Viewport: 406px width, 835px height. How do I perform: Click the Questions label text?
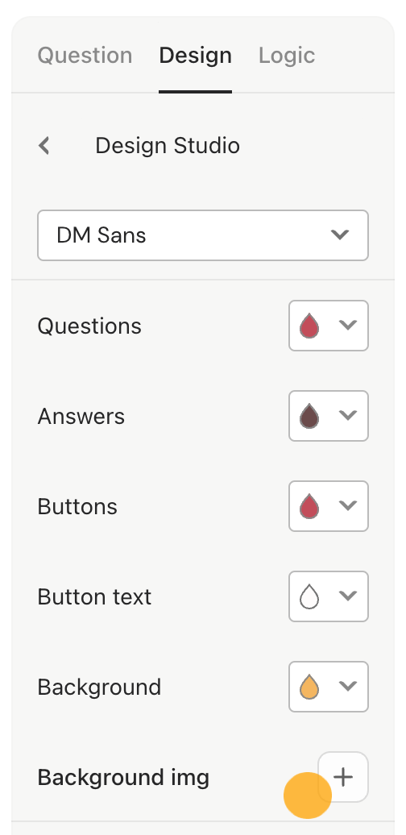pos(89,326)
